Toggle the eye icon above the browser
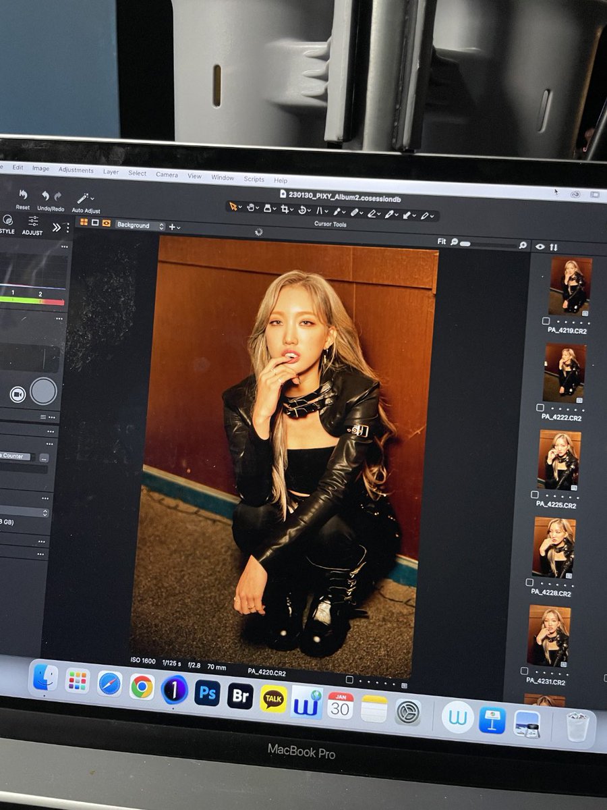Image resolution: width=607 pixels, height=810 pixels. click(x=540, y=246)
